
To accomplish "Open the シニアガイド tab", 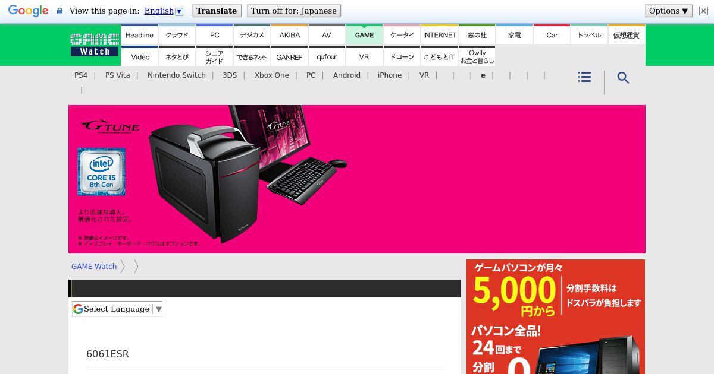I will click(214, 56).
